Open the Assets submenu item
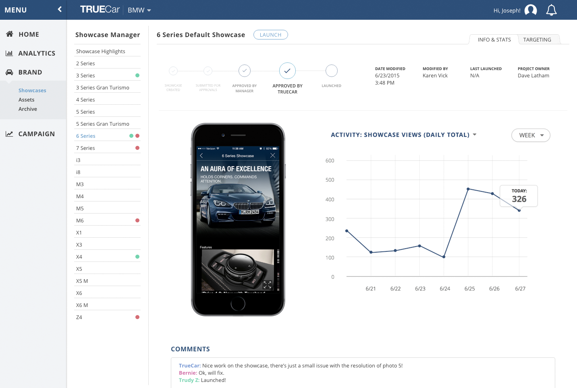Image resolution: width=577 pixels, height=388 pixels. [26, 100]
